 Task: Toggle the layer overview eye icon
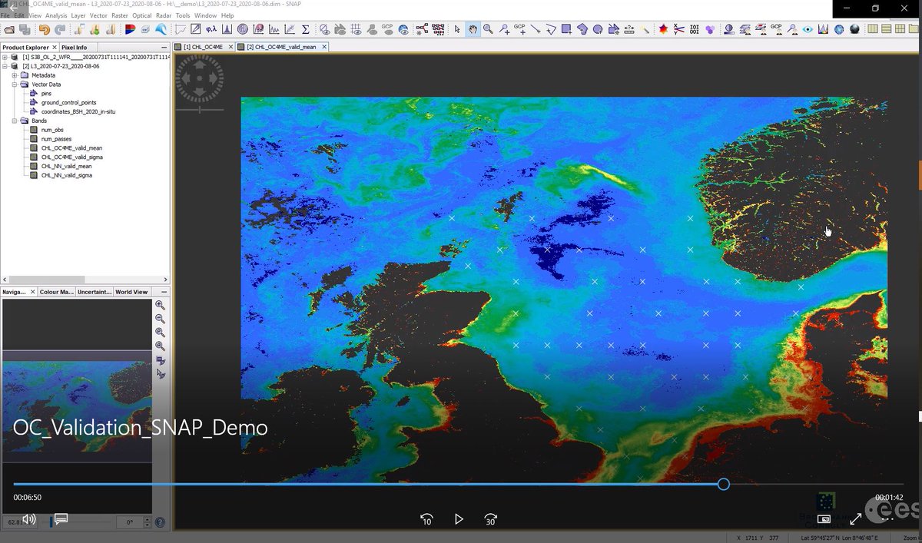pyautogui.click(x=808, y=29)
